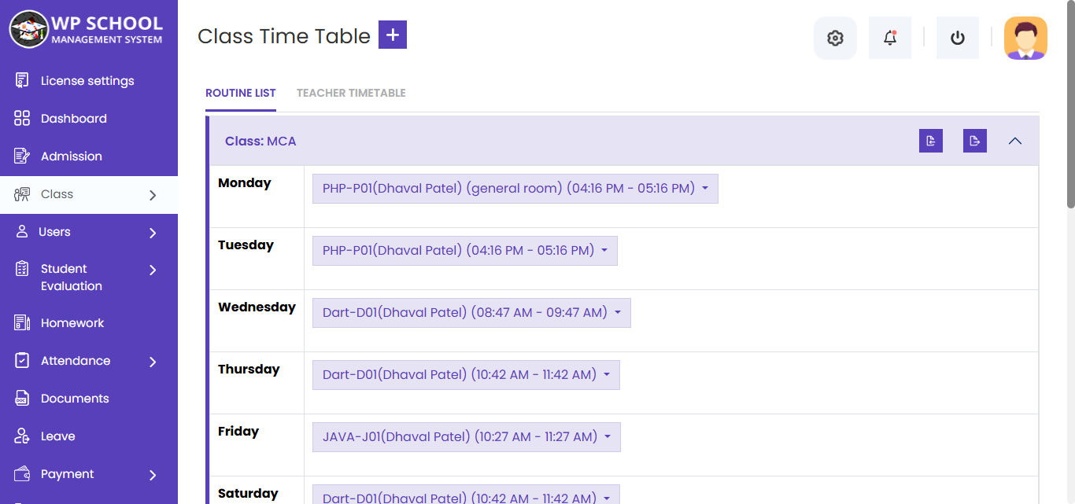Open the user profile avatar

coord(1025,38)
